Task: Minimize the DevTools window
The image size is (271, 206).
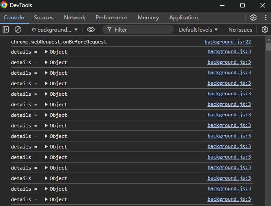Action: [x=222, y=5]
